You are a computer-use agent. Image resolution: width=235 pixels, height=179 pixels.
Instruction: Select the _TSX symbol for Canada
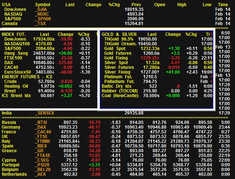click(x=40, y=24)
